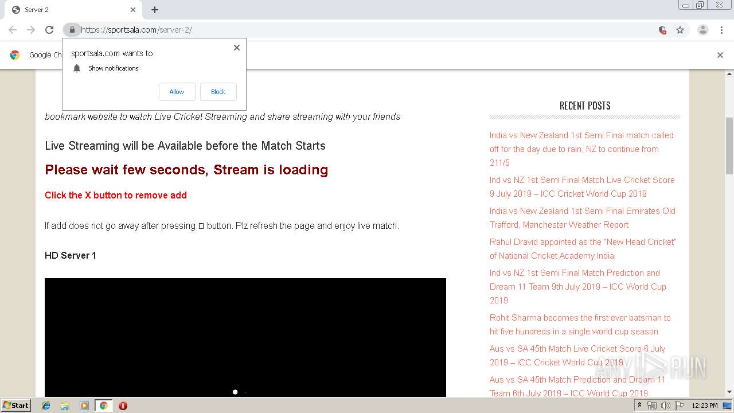The image size is (734, 413).
Task: Block notifications from sportsala.com
Action: click(x=218, y=92)
